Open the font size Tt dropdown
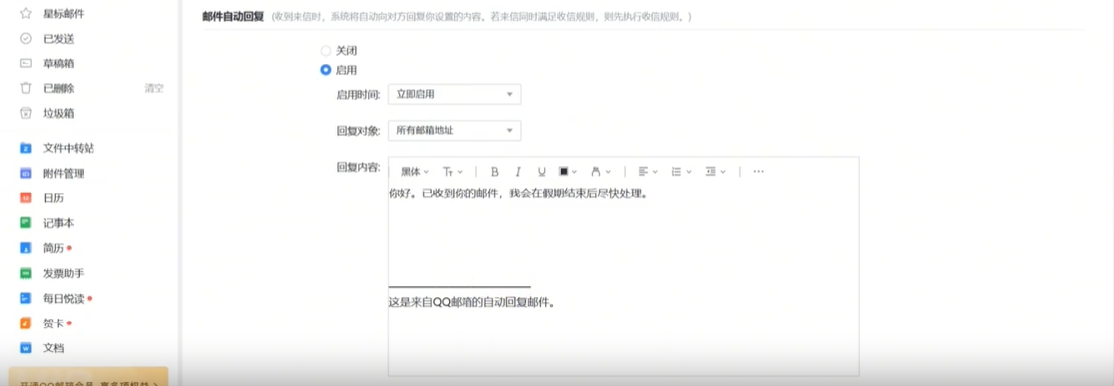The width and height of the screenshot is (1114, 386). 453,172
